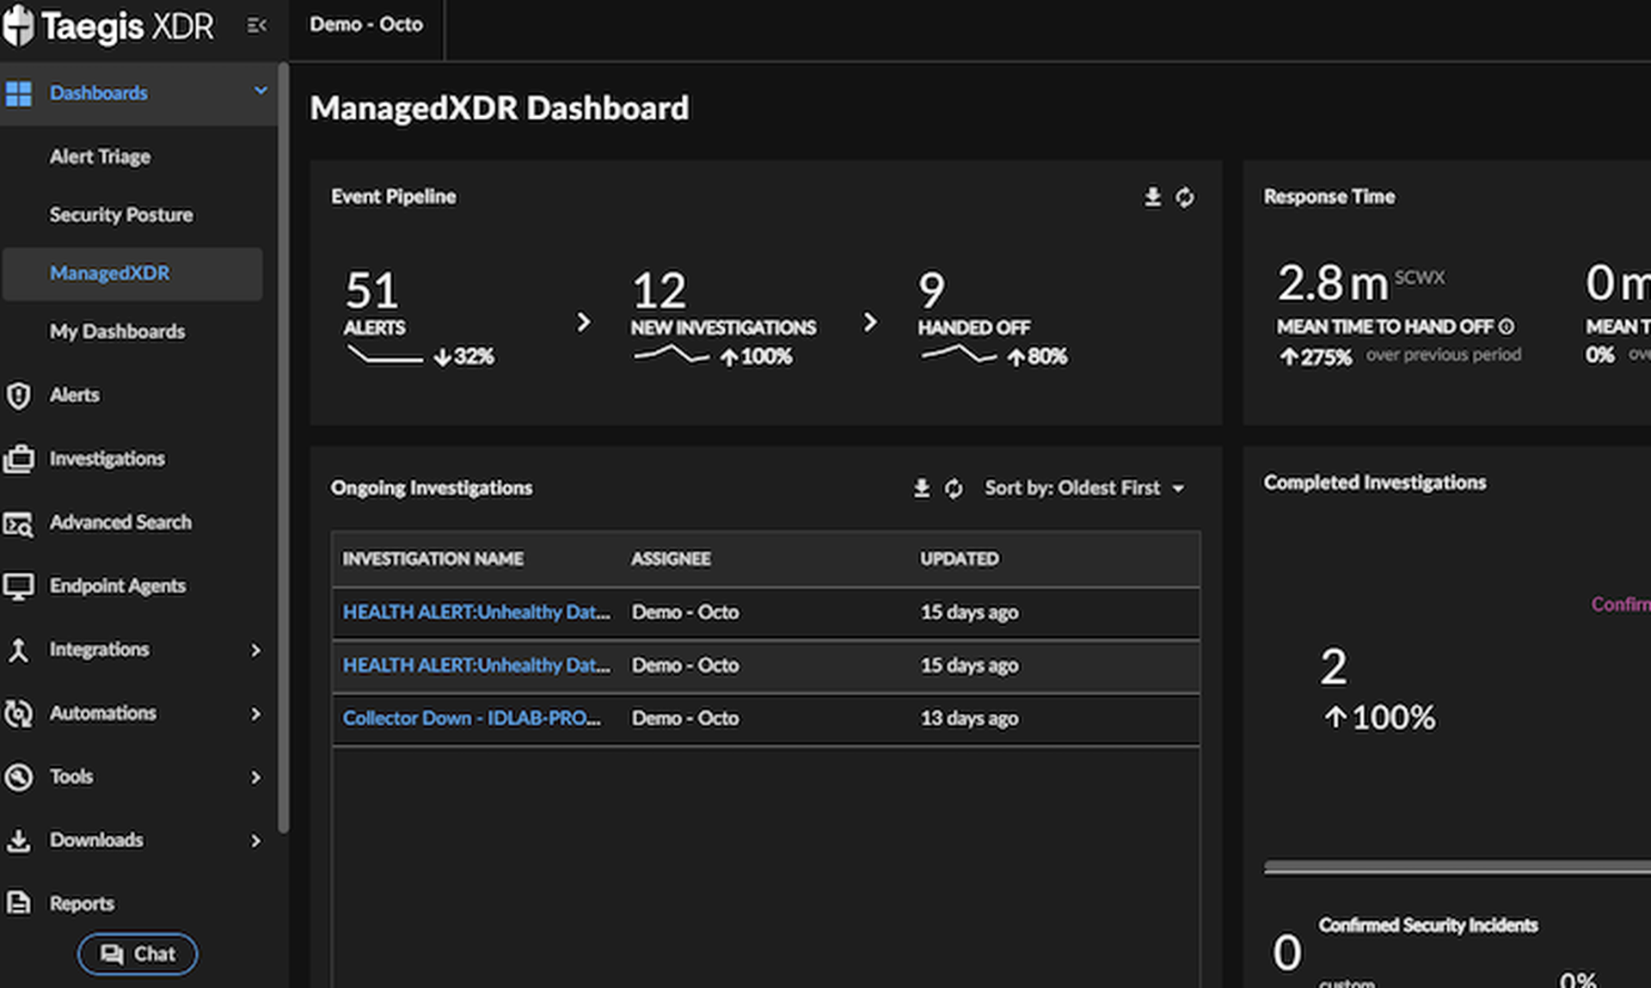The width and height of the screenshot is (1651, 988).
Task: Click the ASSIGNEE column header
Action: [x=671, y=559]
